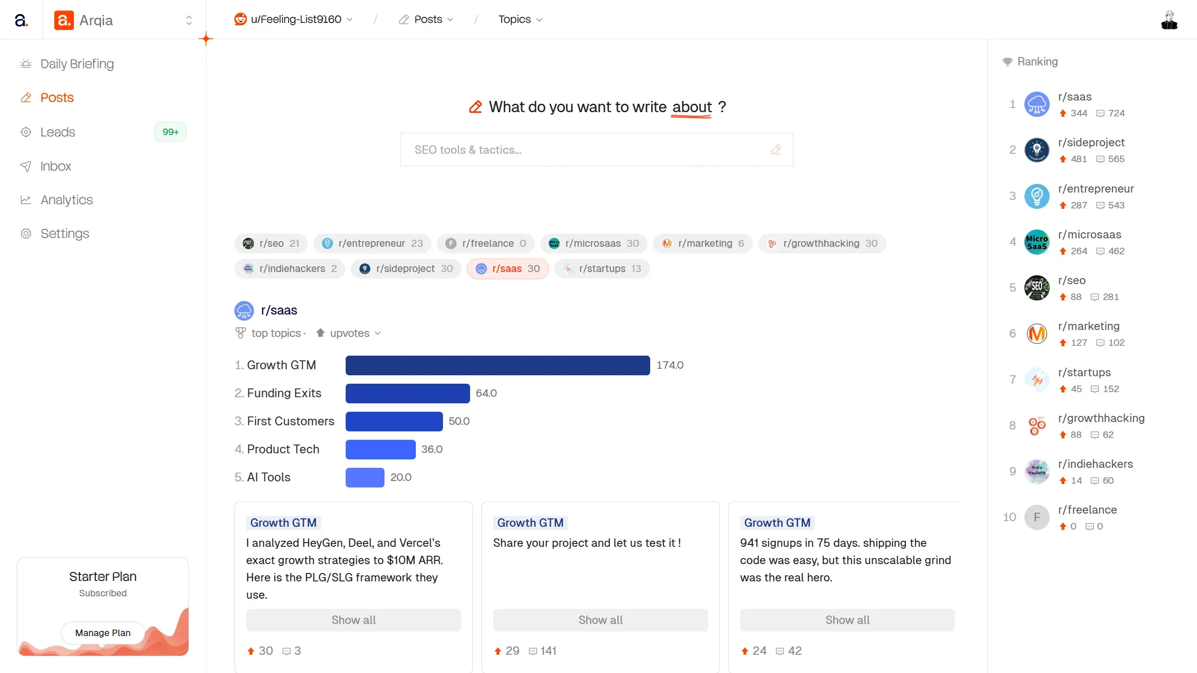Go to Daily Briefing in sidebar
This screenshot has height=673, width=1197.
pos(77,64)
